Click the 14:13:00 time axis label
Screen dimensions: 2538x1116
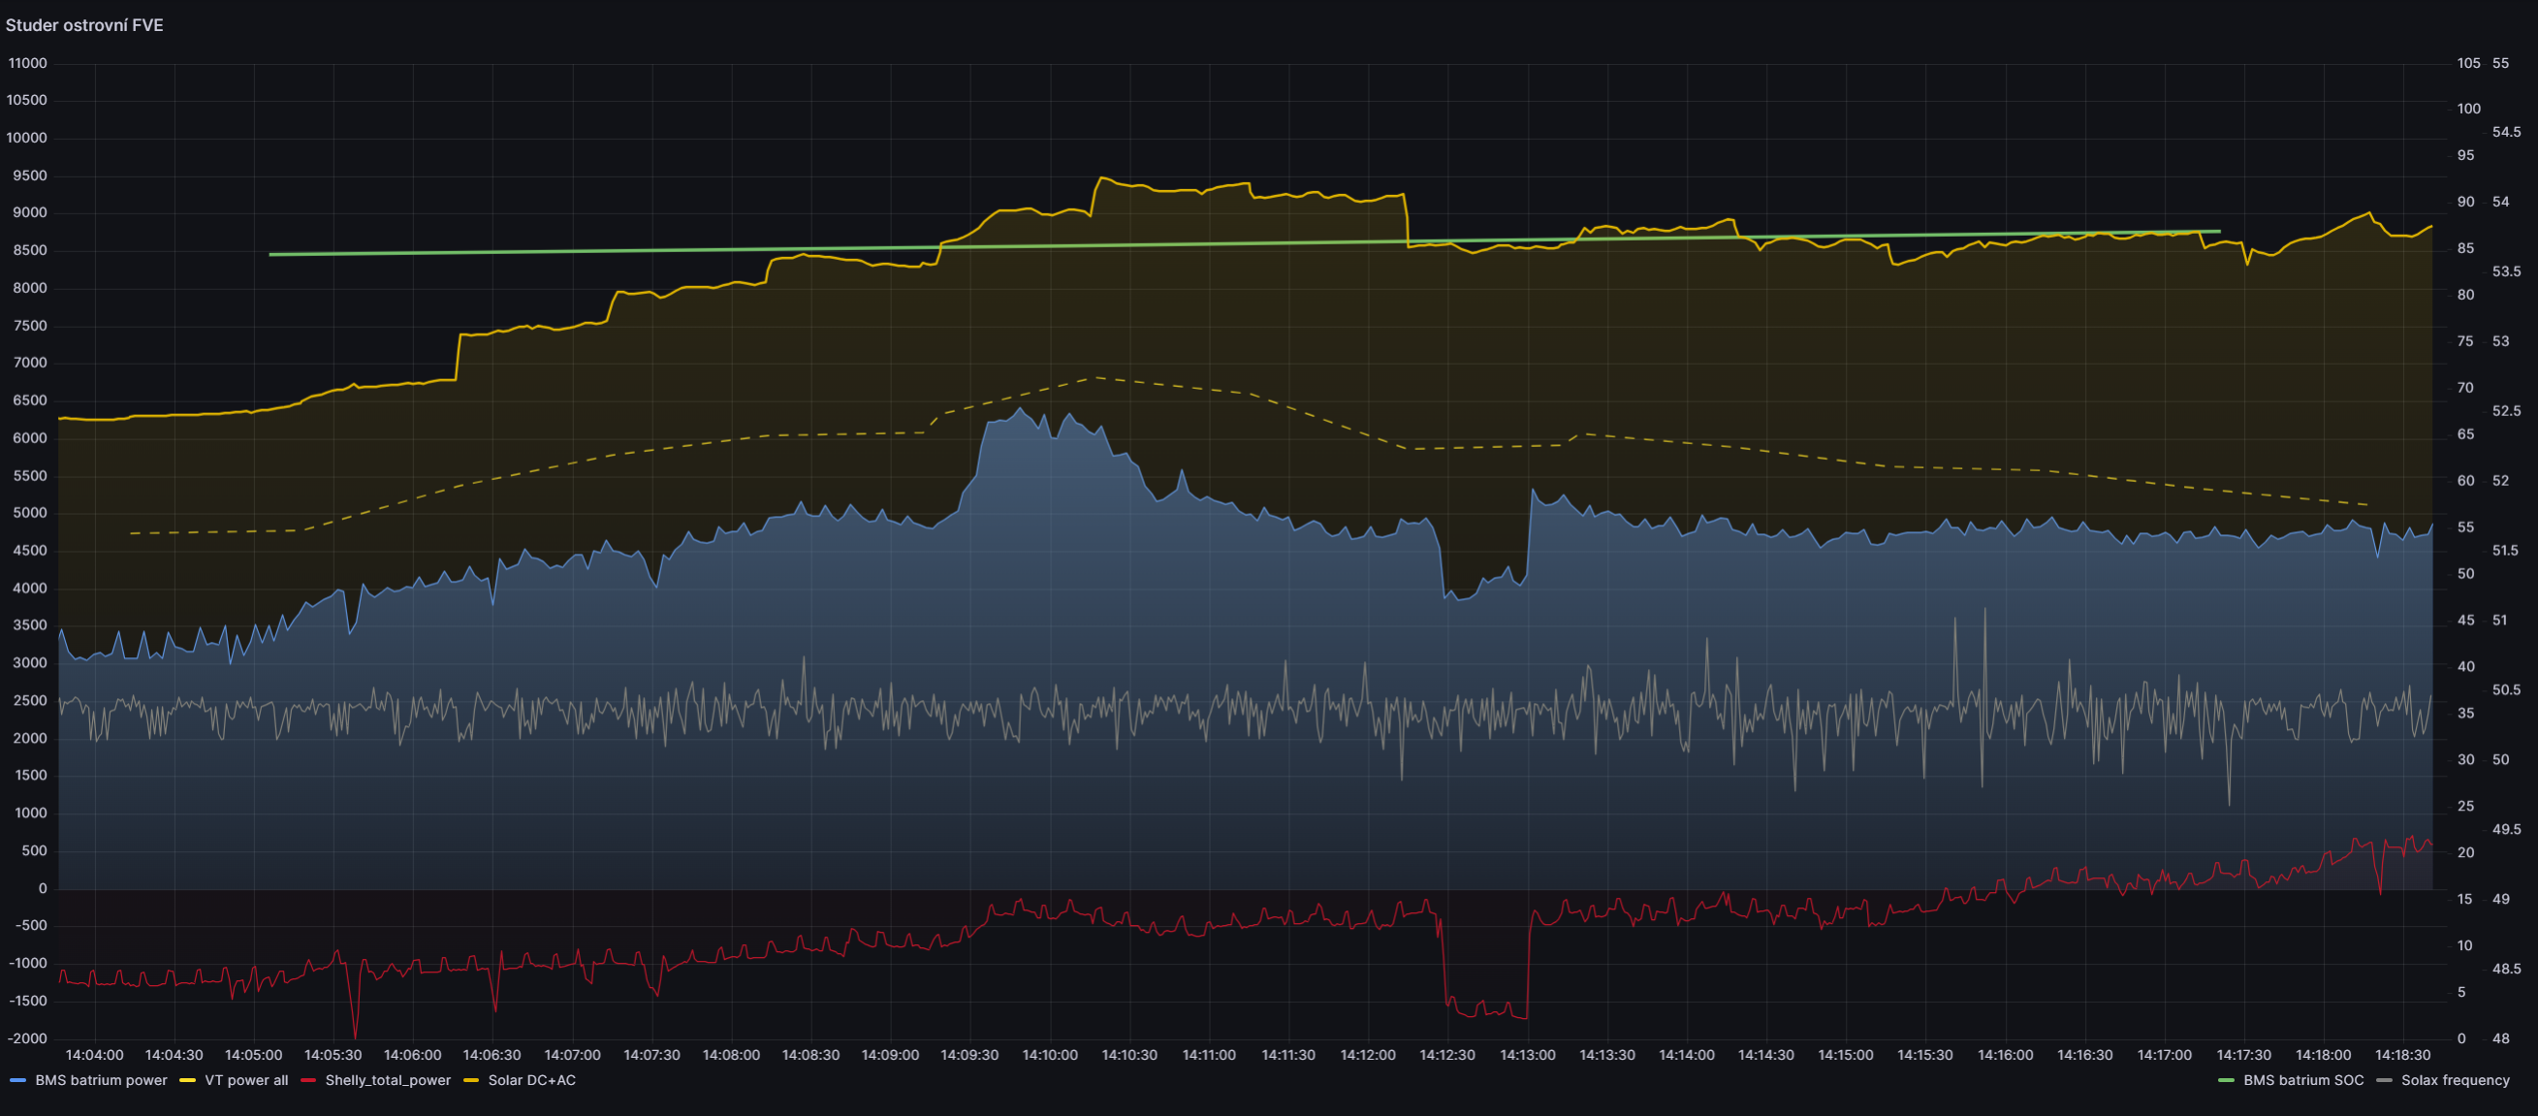click(1527, 1054)
